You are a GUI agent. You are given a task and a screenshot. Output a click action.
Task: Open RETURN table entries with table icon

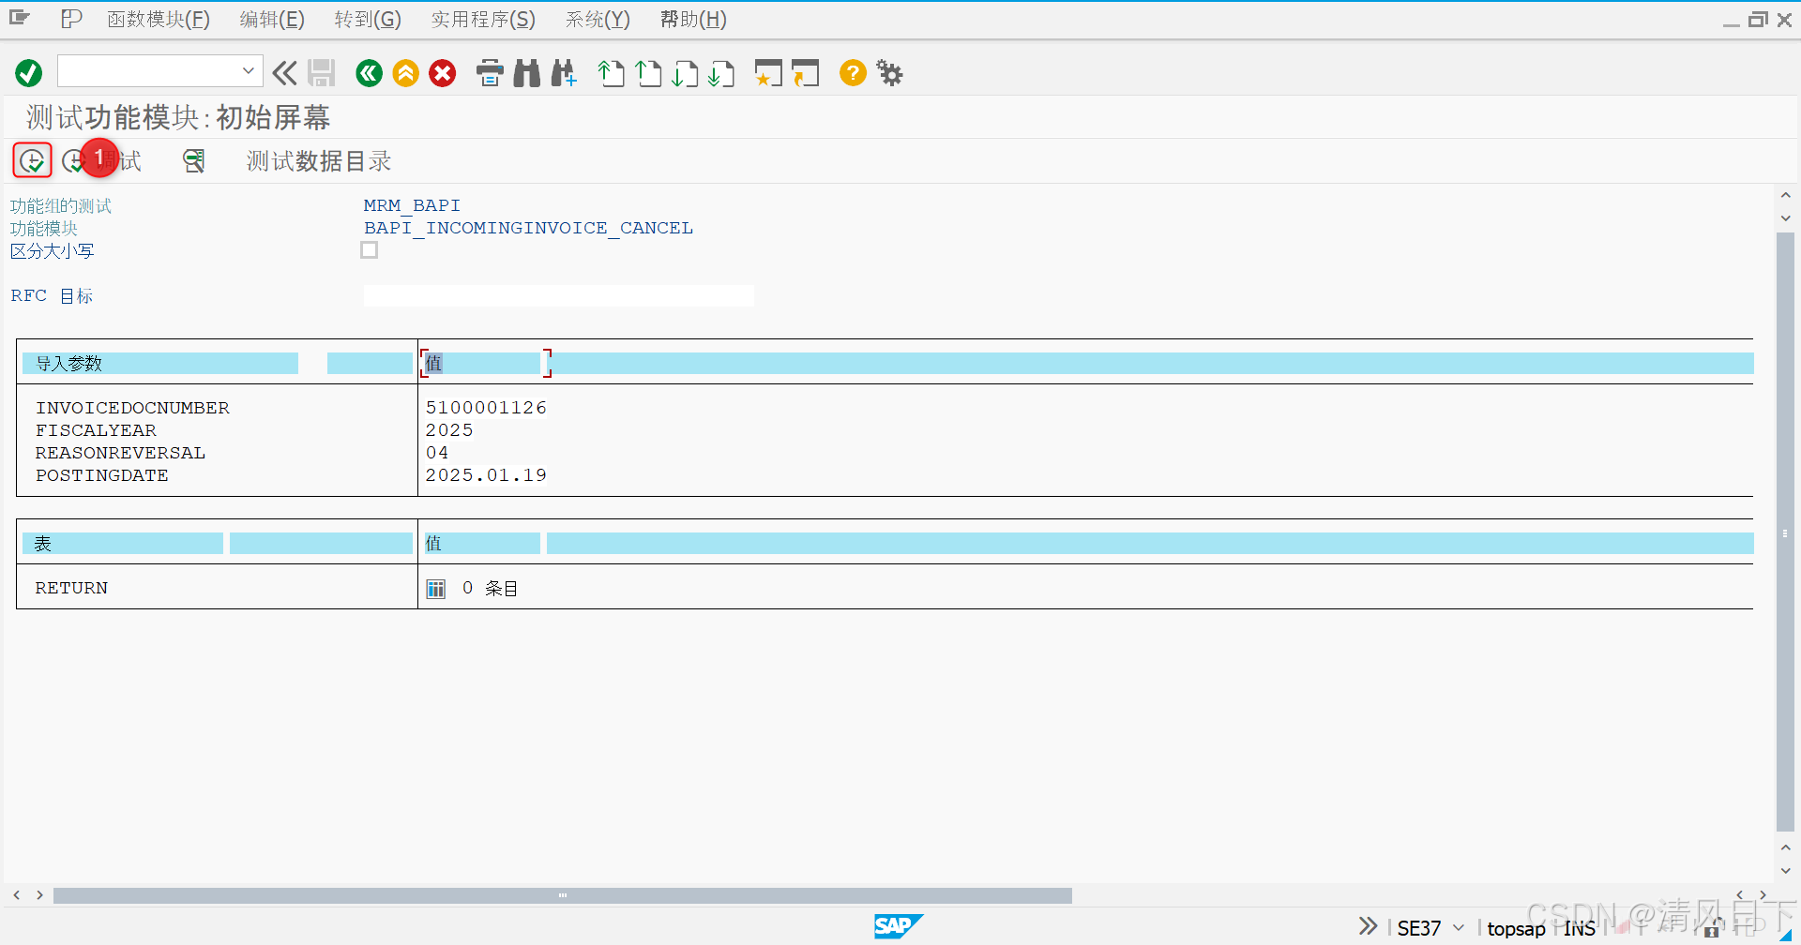click(x=435, y=588)
